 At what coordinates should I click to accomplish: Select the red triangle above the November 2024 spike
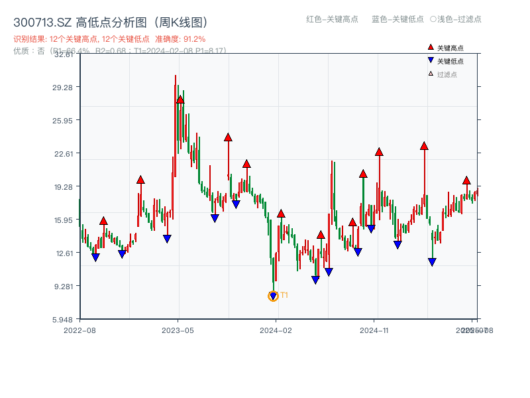[x=380, y=152]
